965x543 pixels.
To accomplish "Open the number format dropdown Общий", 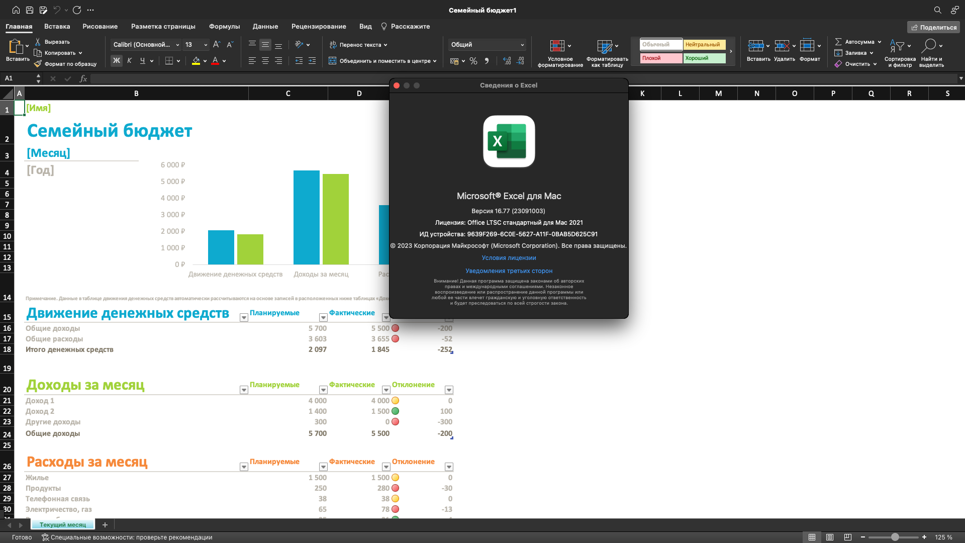I will [x=522, y=45].
